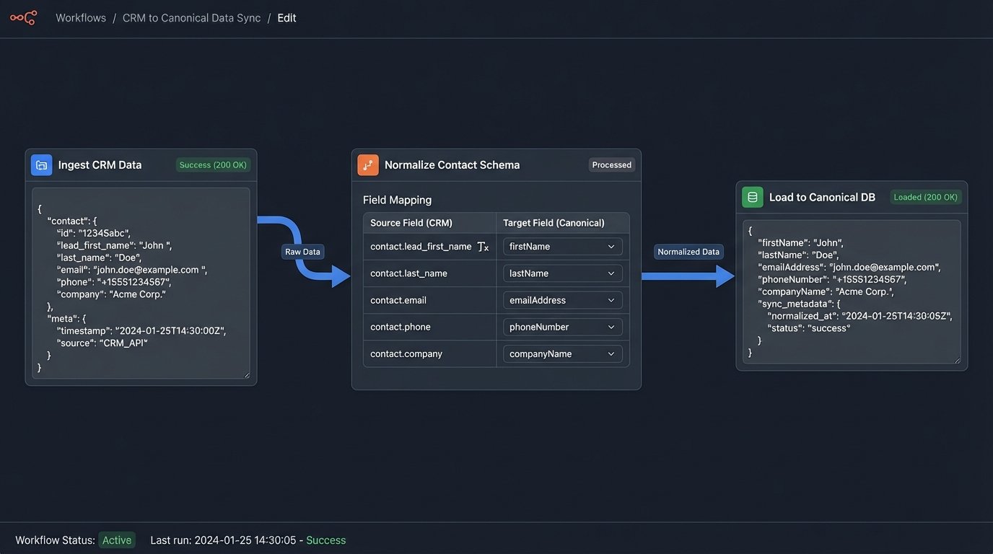Viewport: 993px width, 554px height.
Task: Click the Loaded (200 OK) status badge
Action: coord(925,197)
